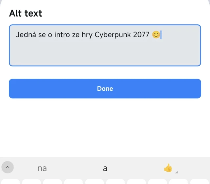
Task: Focus the Alt text input field
Action: click(105, 53)
